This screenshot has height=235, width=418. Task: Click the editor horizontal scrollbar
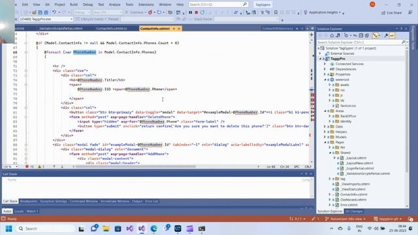click(135, 166)
